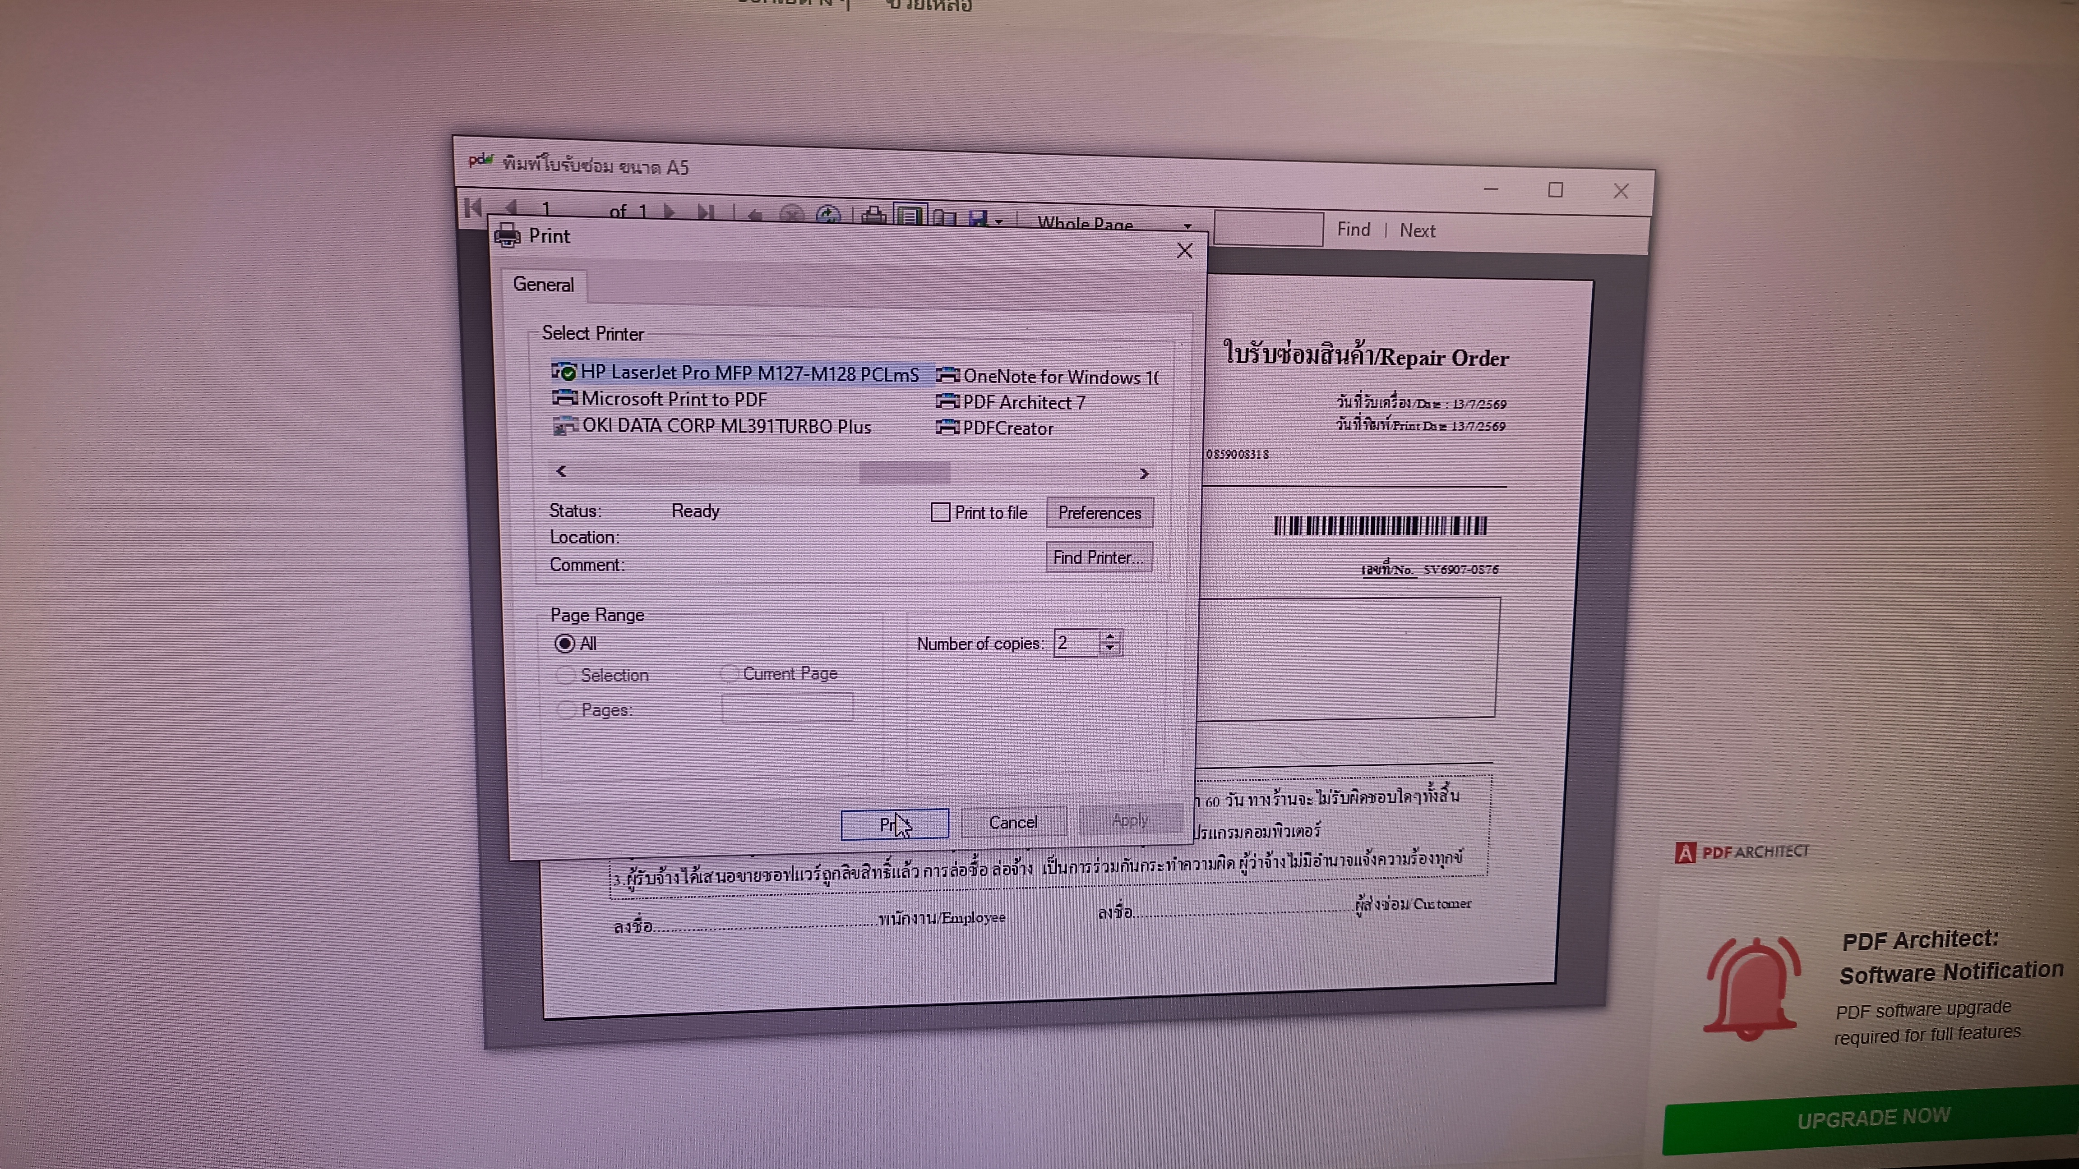This screenshot has height=1169, width=2079.
Task: Click the Number of copies field
Action: click(x=1076, y=643)
